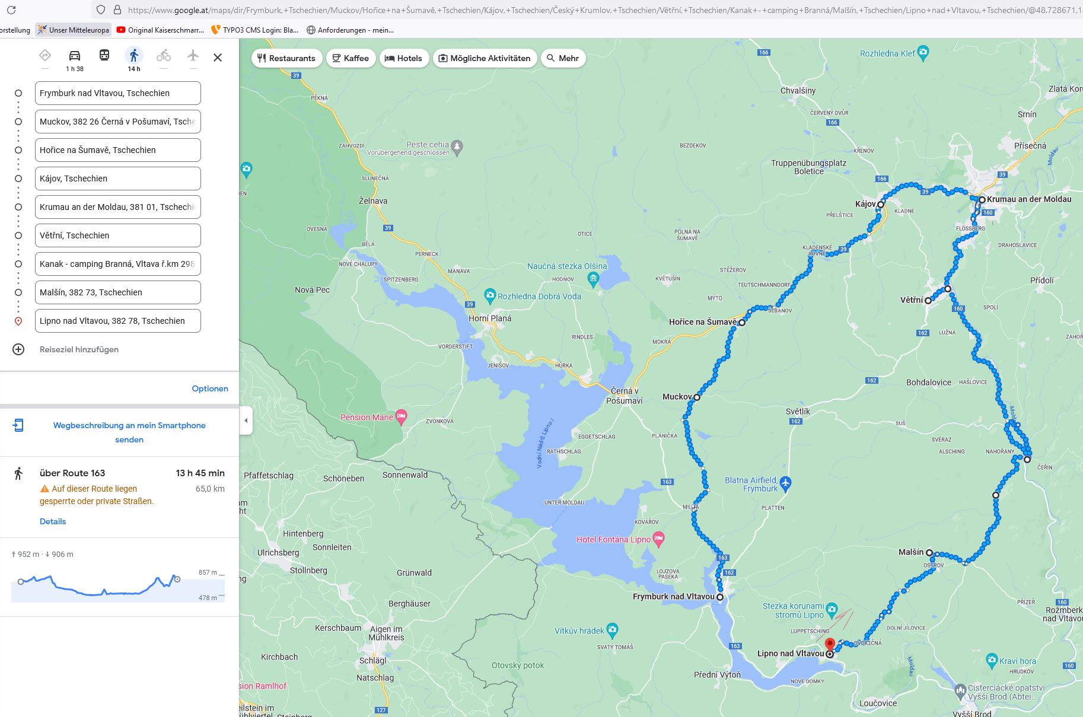Click the shield tracking-protection icon
The width and height of the screenshot is (1083, 717).
[x=101, y=9]
